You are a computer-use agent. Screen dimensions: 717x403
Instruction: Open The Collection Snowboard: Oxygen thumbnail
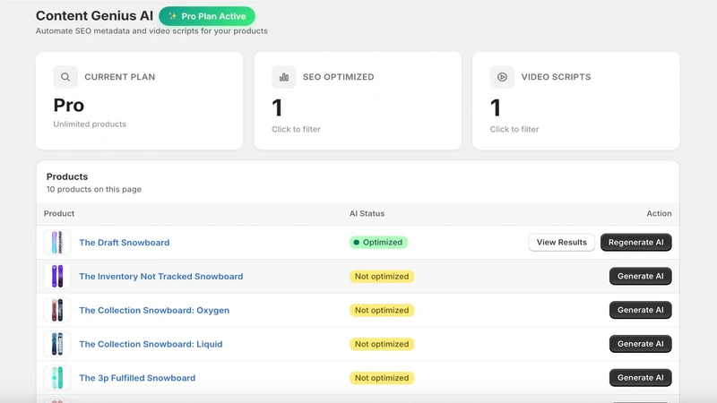(57, 310)
